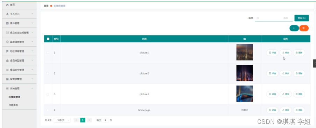Click the 名称 search input field
The image size is (316, 128).
click(x=274, y=18)
